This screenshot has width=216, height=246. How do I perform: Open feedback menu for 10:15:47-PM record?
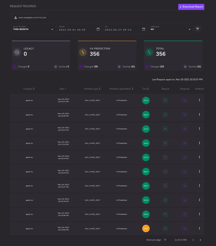199,185
